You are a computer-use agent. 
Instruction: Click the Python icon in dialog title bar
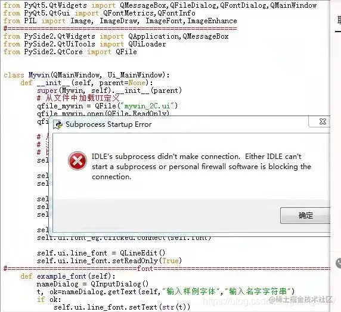click(58, 124)
